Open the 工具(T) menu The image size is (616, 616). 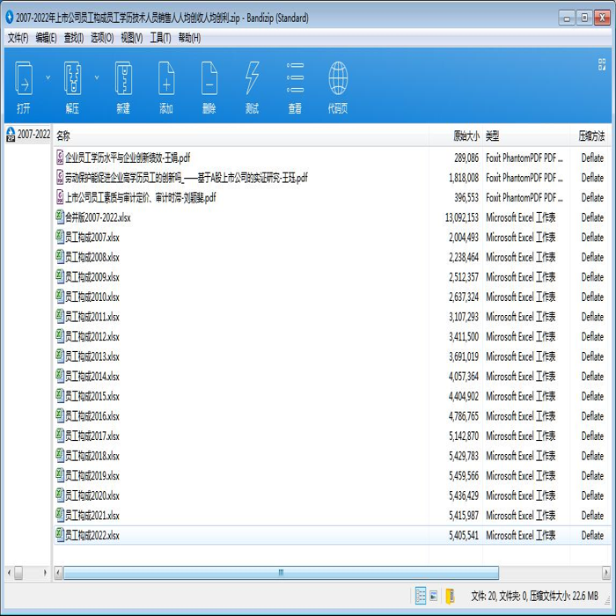pos(160,38)
